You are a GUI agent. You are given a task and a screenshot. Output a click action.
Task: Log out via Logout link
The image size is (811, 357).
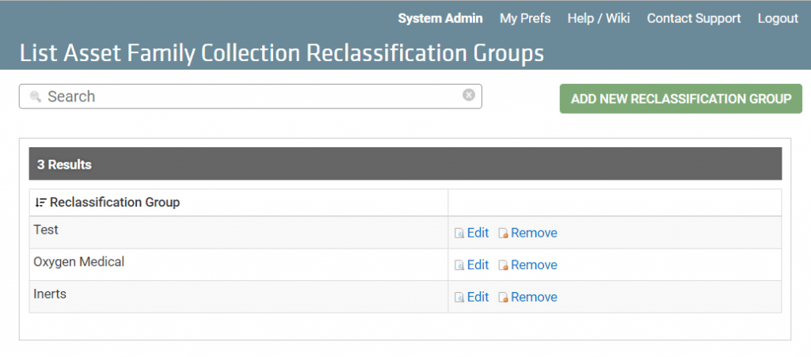pos(778,18)
